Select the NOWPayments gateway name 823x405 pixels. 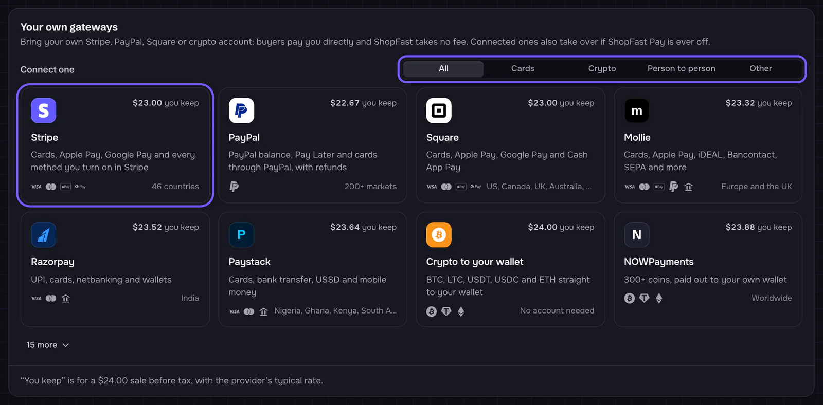tap(658, 262)
